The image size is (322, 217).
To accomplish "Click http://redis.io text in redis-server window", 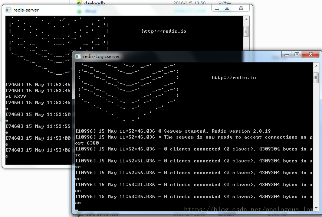I will click(164, 31).
